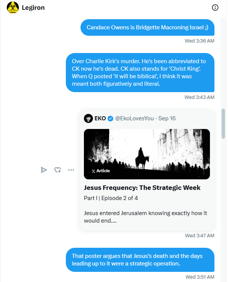Click X Article label on image

(101, 171)
